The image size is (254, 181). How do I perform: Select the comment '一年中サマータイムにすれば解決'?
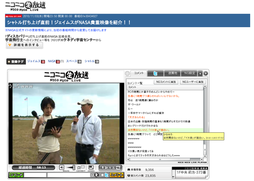pyautogui.click(x=146, y=113)
